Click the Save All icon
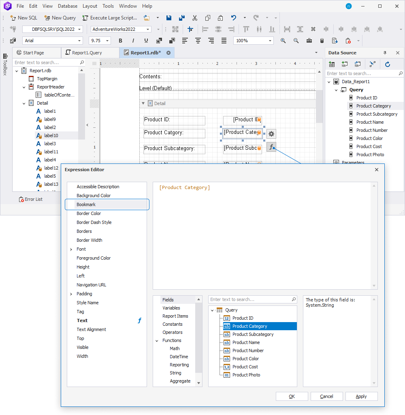The height and width of the screenshot is (415, 405). 182,18
